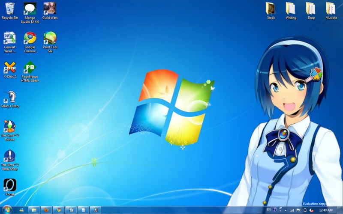This screenshot has height=214, width=343.
Task: Select the Musicks folder on desktop
Action: pos(331,11)
